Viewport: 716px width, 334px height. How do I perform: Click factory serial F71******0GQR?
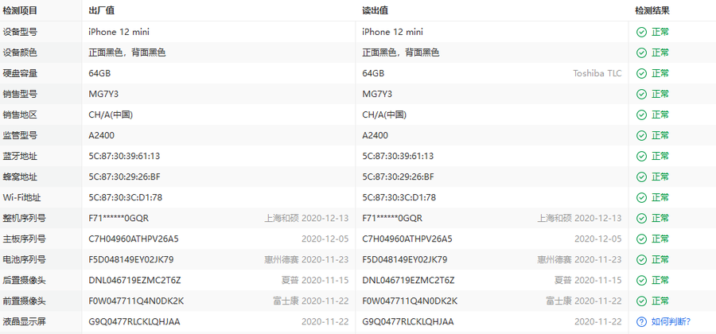(x=119, y=218)
